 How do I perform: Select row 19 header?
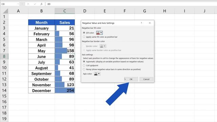tap(4, 119)
